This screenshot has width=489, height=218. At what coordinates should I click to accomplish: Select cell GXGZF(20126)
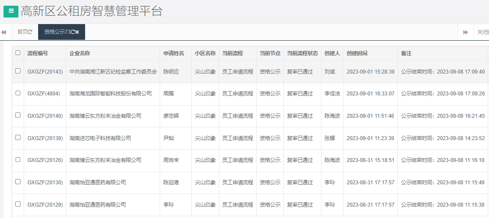click(45, 160)
